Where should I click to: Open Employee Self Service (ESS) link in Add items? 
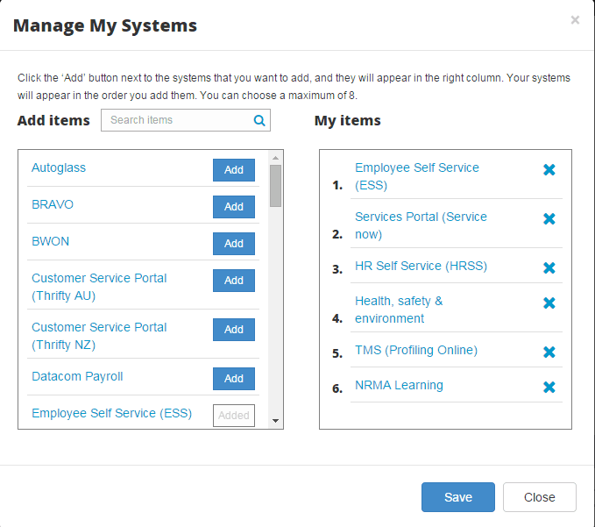pyautogui.click(x=111, y=413)
